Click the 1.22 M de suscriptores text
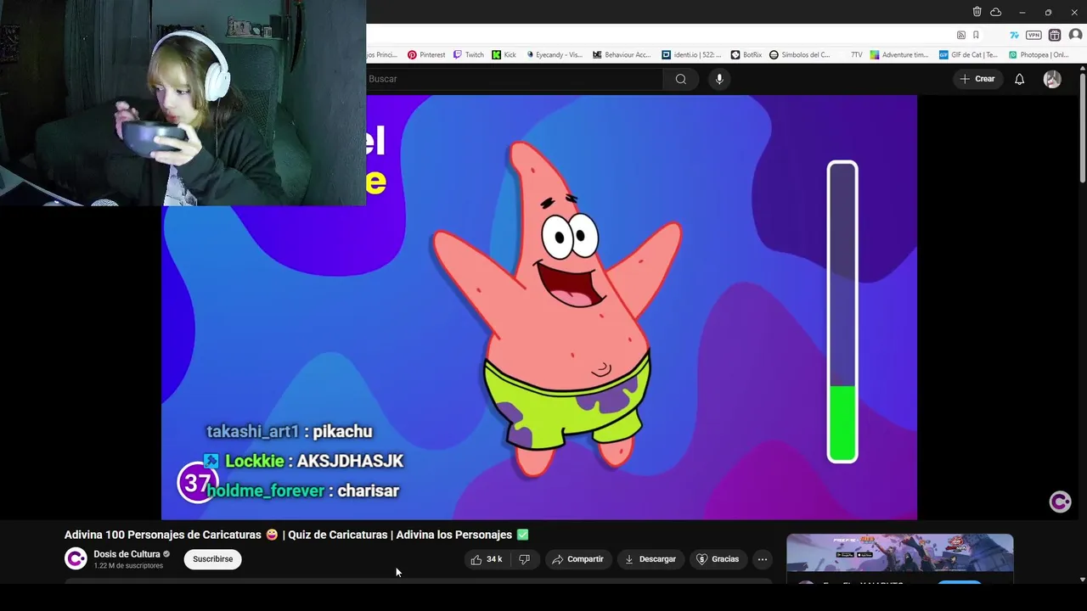This screenshot has width=1087, height=611. tap(128, 566)
